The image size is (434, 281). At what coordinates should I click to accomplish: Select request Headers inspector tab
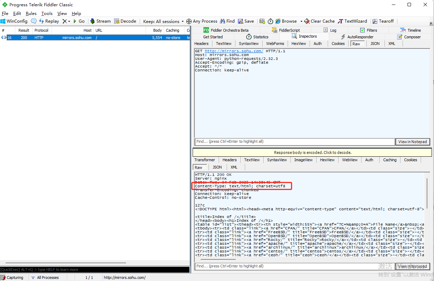point(201,44)
